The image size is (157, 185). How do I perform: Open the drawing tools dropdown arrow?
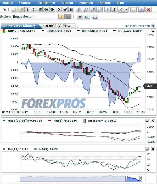[126, 10]
